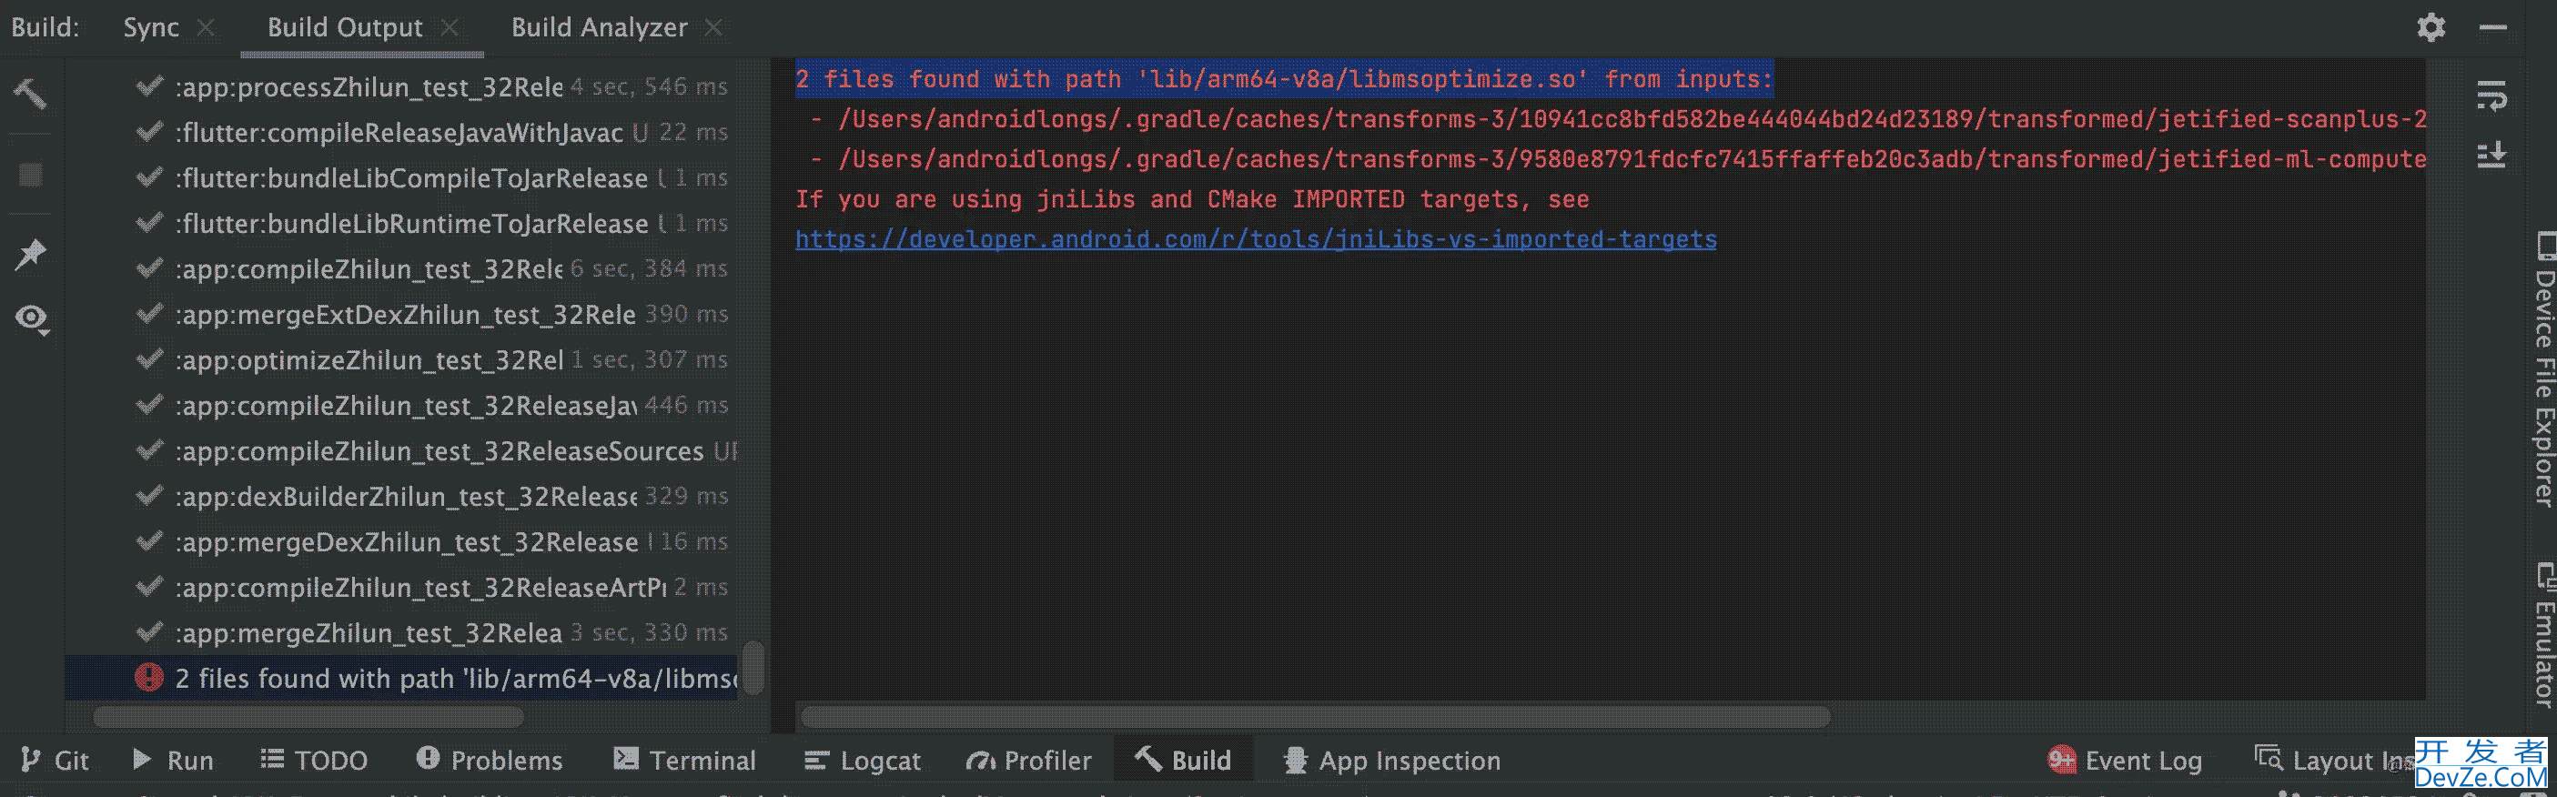Open the TODO tool window
This screenshot has width=2557, height=797.
314,761
